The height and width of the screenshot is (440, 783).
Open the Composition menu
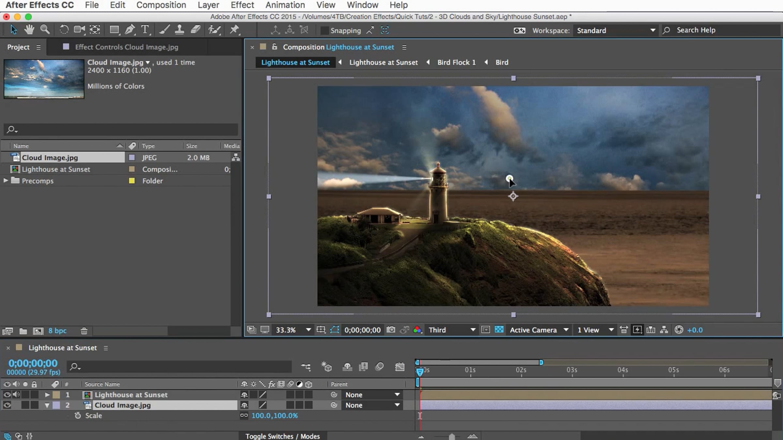pos(161,5)
